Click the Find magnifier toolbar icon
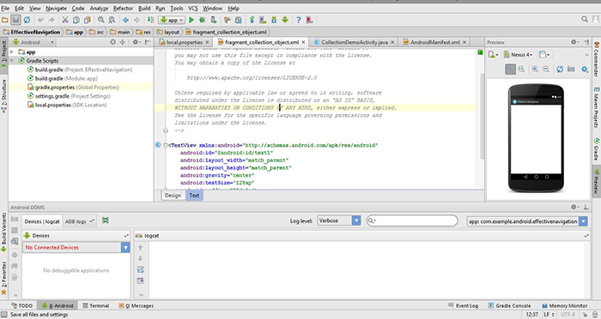Image resolution: width=601 pixels, height=319 pixels. pyautogui.click(x=101, y=20)
